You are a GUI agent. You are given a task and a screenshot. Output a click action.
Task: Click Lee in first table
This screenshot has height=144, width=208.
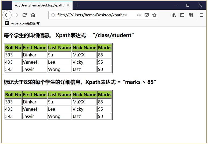(x=59, y=62)
